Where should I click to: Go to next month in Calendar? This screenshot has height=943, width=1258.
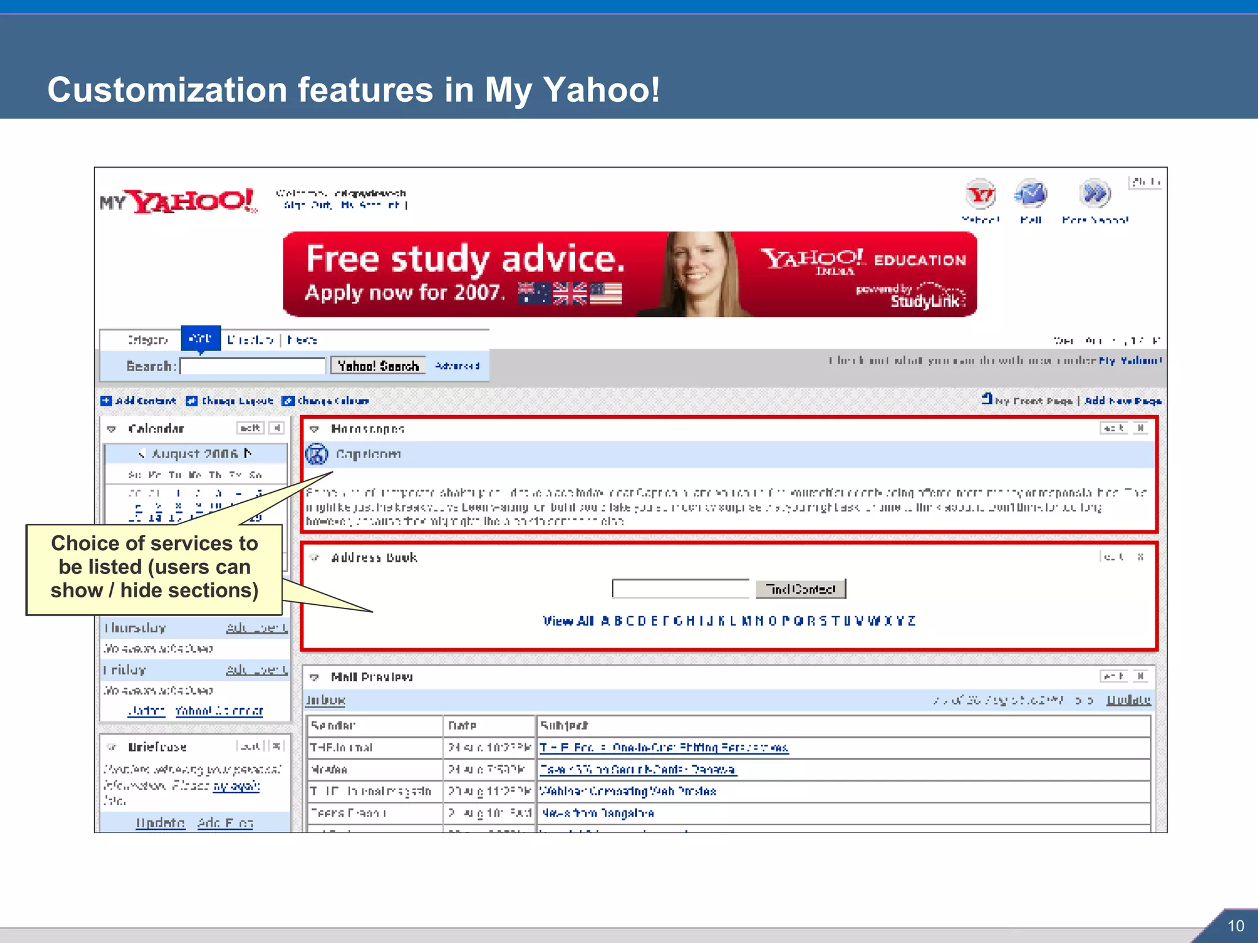(x=248, y=453)
